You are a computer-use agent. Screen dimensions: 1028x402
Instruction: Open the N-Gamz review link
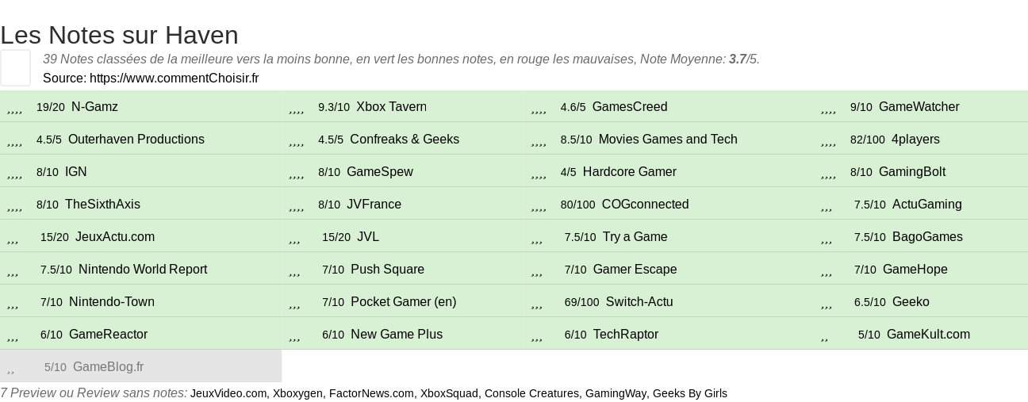coord(94,107)
